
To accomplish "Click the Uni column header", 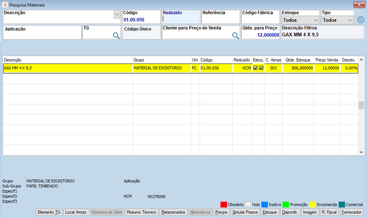I will (x=195, y=60).
